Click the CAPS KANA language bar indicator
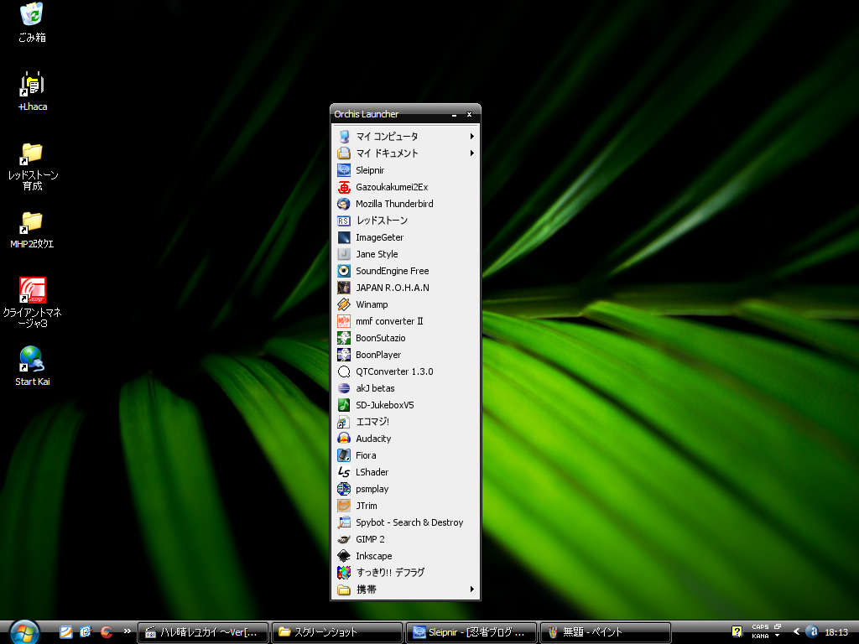 (x=760, y=631)
